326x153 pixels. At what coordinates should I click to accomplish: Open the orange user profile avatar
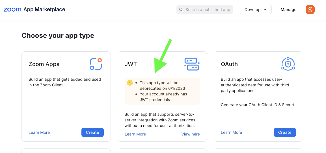pyautogui.click(x=310, y=10)
